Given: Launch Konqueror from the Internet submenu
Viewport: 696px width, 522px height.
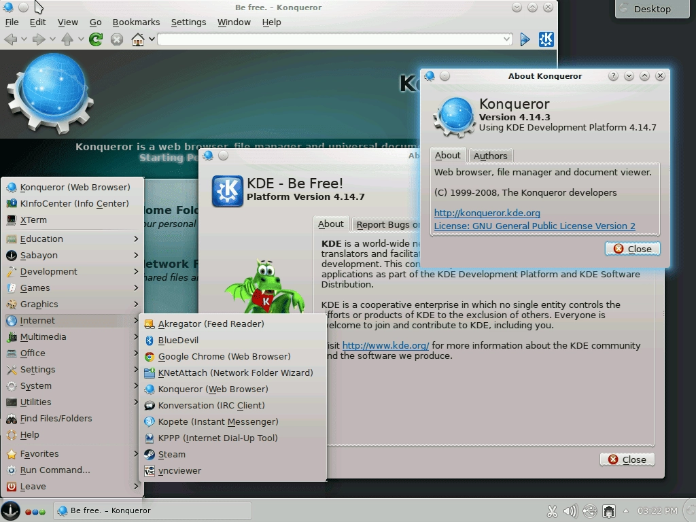Looking at the screenshot, I should [x=233, y=389].
